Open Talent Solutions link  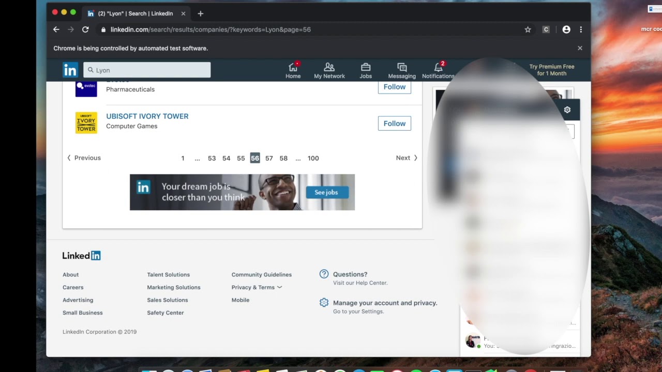click(x=169, y=275)
